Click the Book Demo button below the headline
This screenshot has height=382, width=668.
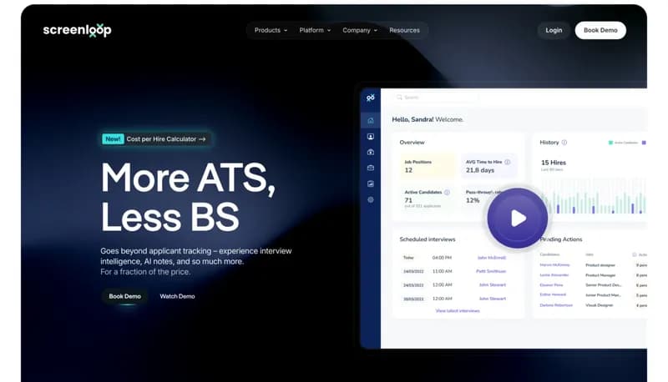(x=124, y=296)
